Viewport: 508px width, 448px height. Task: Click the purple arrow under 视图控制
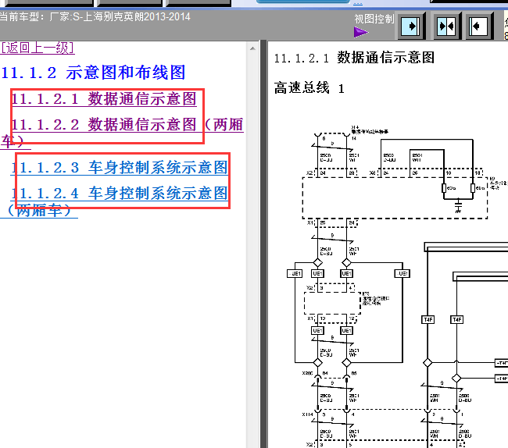pos(361,32)
